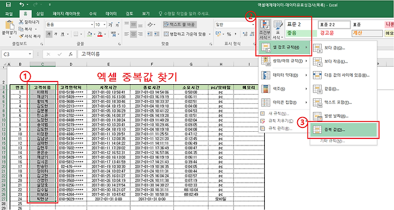Open Color Scales (색조) submenu
The height and width of the screenshot is (210, 394).
click(x=284, y=89)
